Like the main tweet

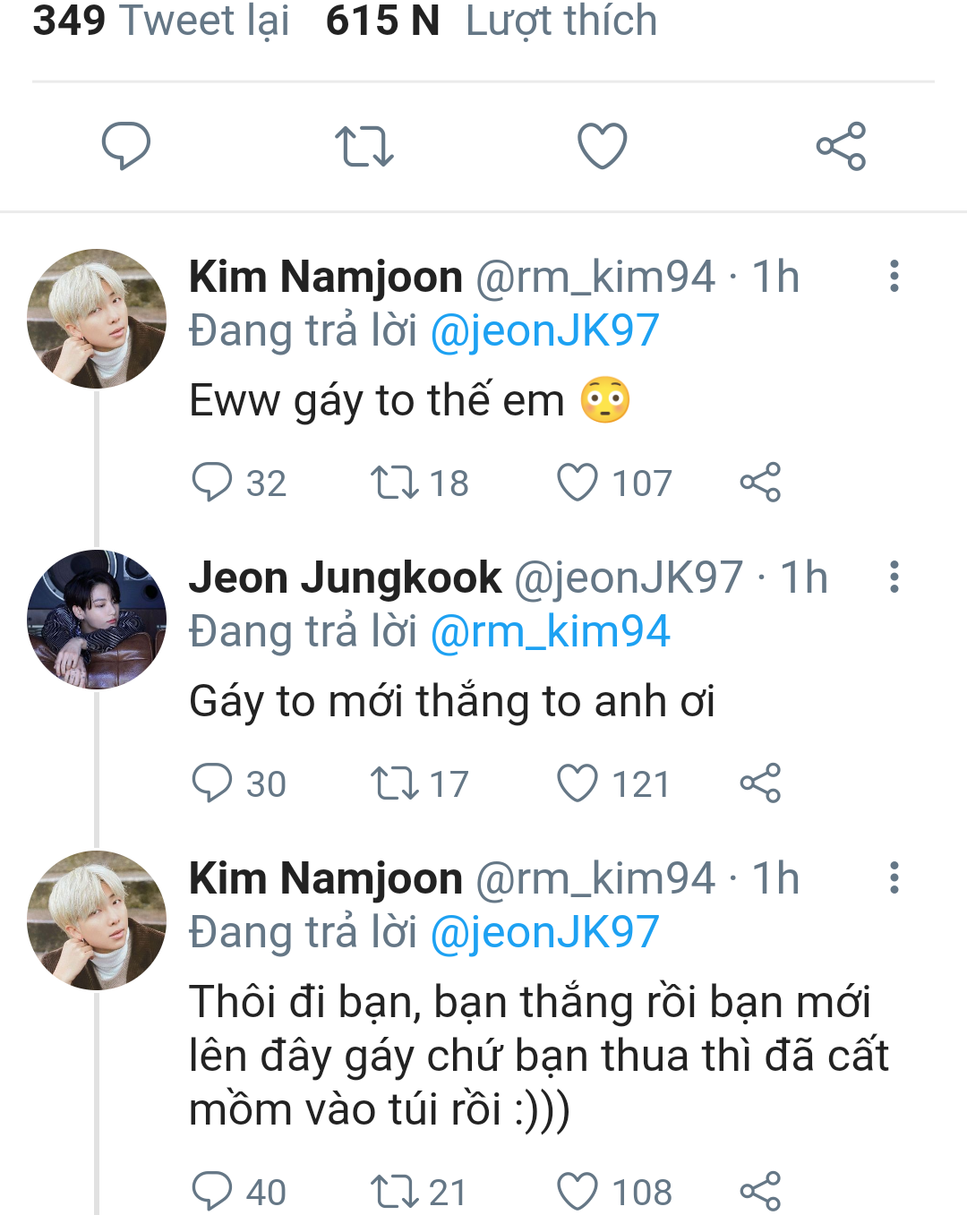602,147
